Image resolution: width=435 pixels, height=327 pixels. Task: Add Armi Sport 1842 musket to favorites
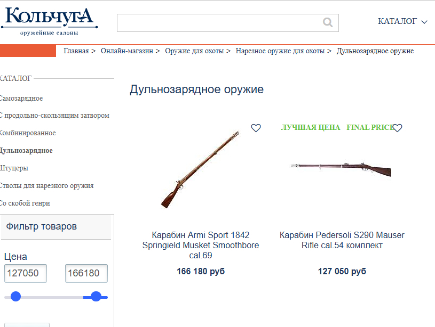tap(256, 128)
